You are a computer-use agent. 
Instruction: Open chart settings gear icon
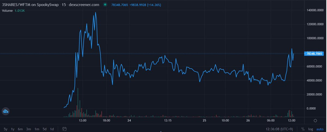315,121
